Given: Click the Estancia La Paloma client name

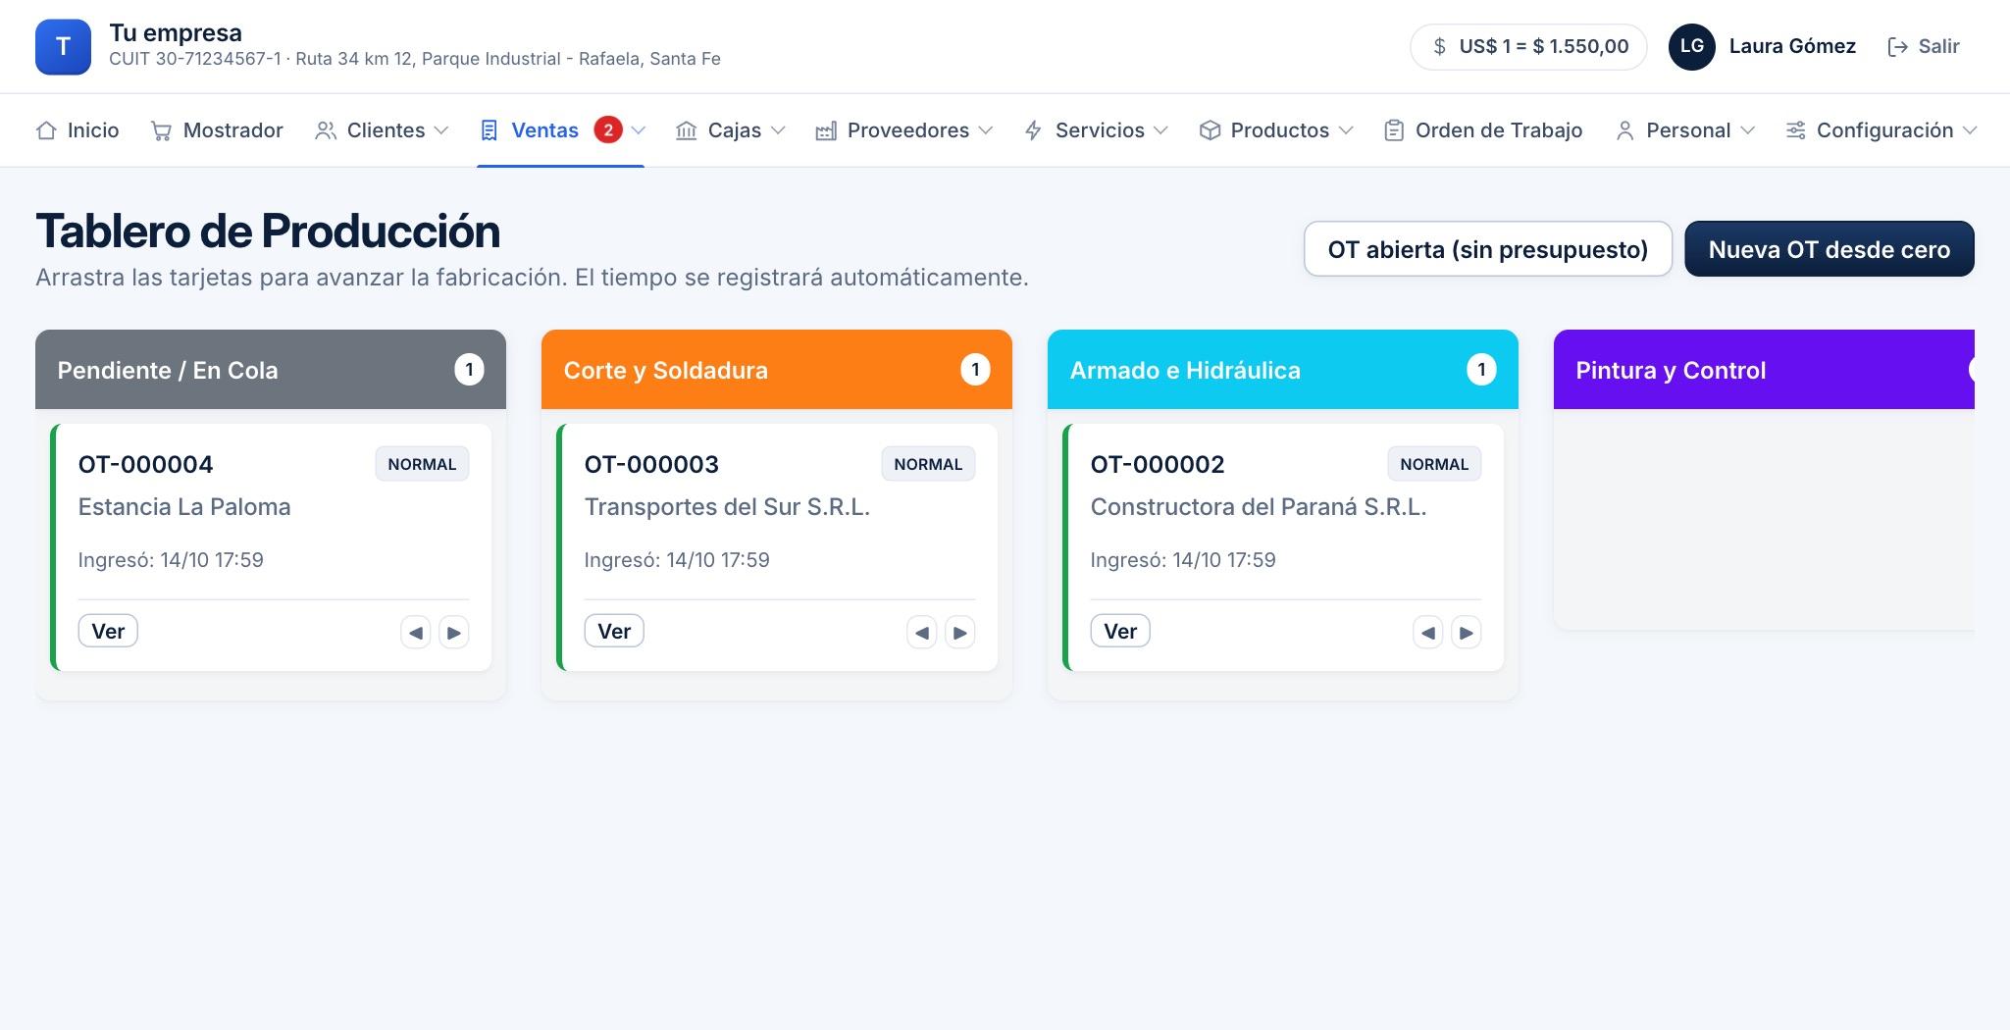Looking at the screenshot, I should click(184, 507).
